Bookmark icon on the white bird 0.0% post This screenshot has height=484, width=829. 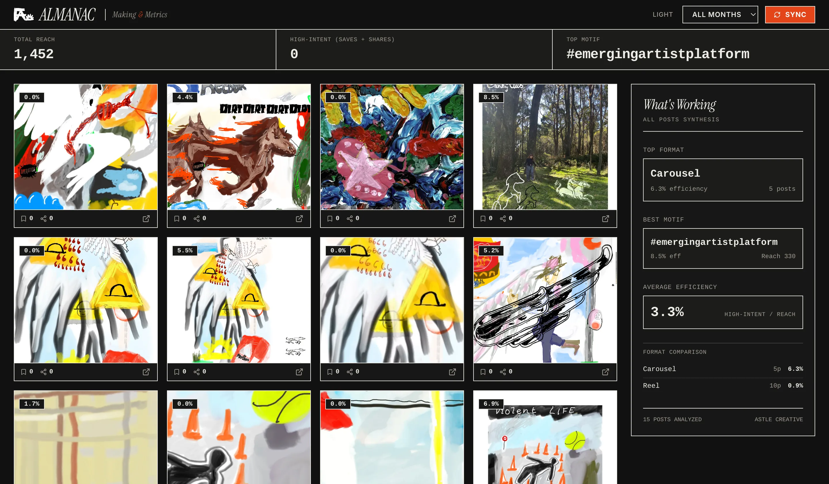pos(23,219)
